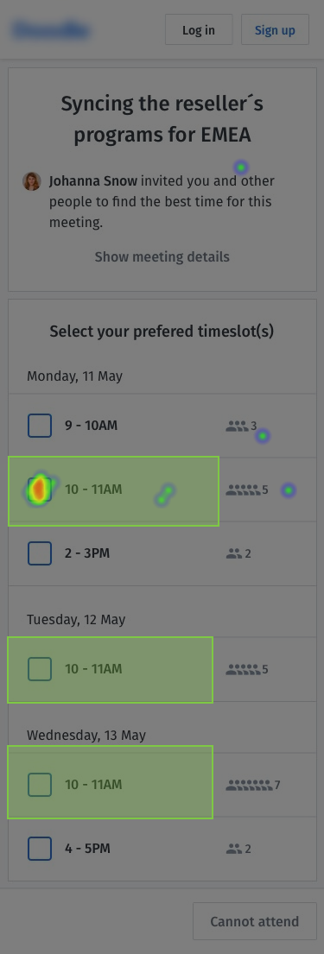The image size is (324, 954).
Task: Click the Cannot attend button
Action: point(255,921)
